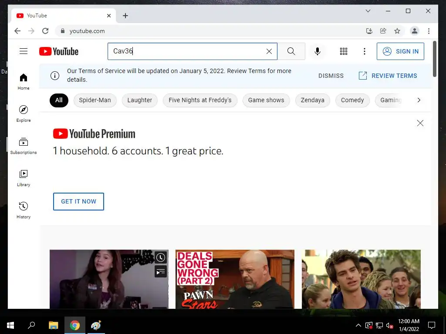Open the Windows notification center

(x=432, y=325)
